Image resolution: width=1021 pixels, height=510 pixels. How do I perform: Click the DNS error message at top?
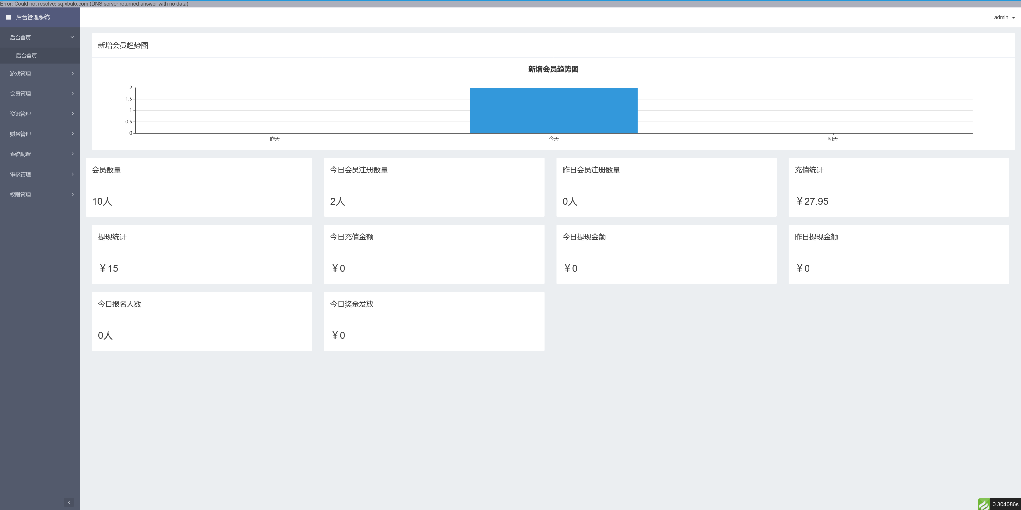click(94, 3)
